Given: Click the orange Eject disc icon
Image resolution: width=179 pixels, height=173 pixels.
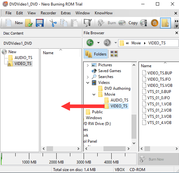Looking at the screenshot, I should 155,23.
